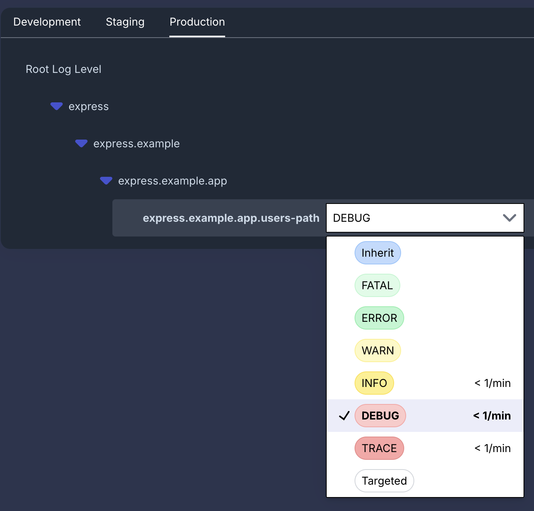534x511 pixels.
Task: Set log level to ERROR
Action: click(x=379, y=318)
